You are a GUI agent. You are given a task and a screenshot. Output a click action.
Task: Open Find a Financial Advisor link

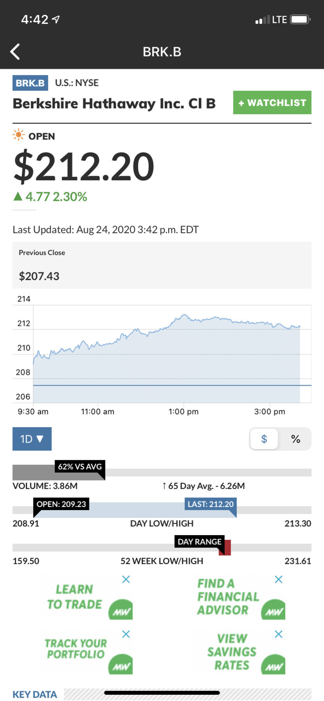tap(228, 597)
